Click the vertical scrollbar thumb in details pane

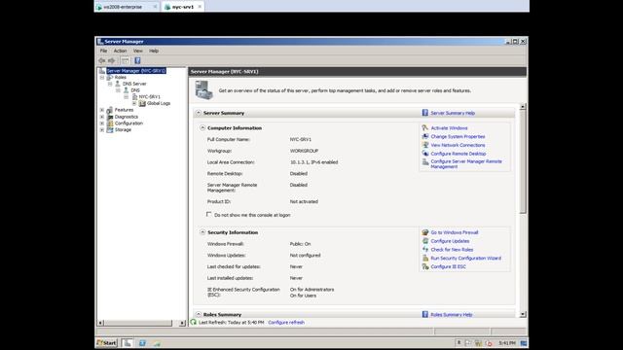[x=523, y=161]
